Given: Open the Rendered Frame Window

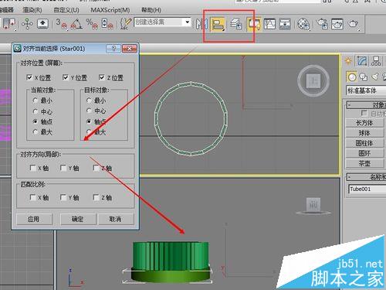Looking at the screenshot, I should (337, 24).
